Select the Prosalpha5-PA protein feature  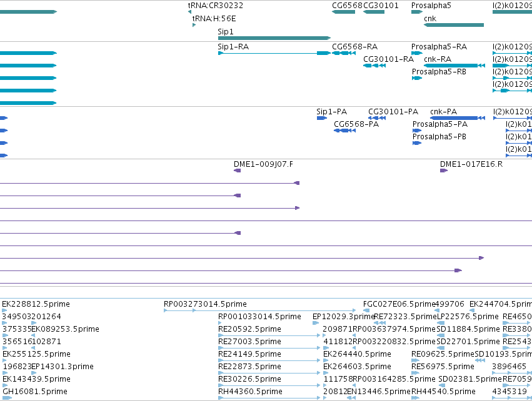click(x=417, y=131)
